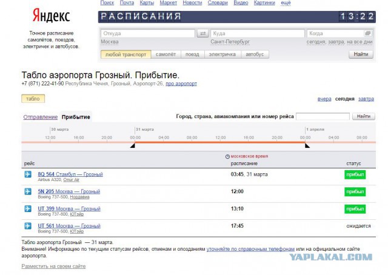This screenshot has width=388, height=275.
Task: Select 'электричка' transport filter
Action: pyautogui.click(x=222, y=55)
